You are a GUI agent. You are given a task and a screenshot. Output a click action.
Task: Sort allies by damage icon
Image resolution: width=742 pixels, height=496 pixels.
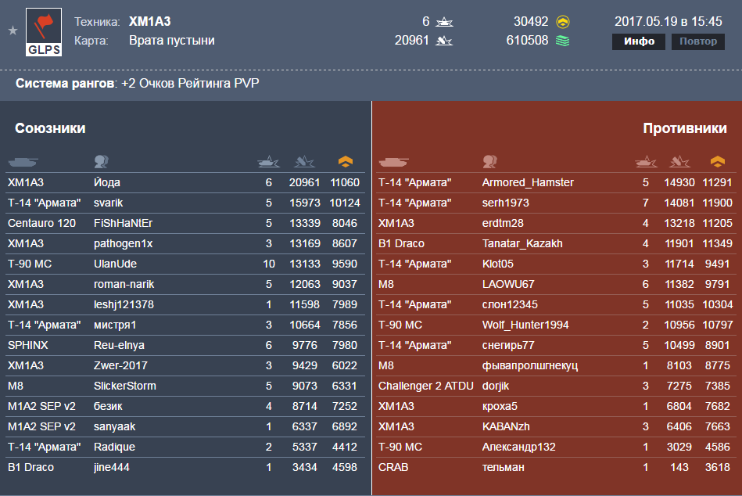(x=304, y=162)
